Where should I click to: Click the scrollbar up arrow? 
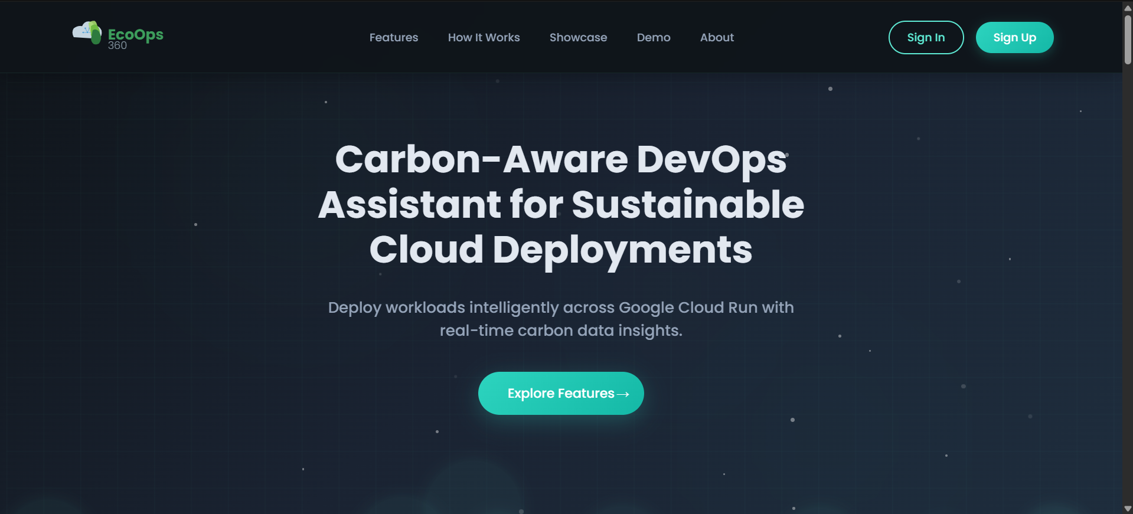(1128, 7)
